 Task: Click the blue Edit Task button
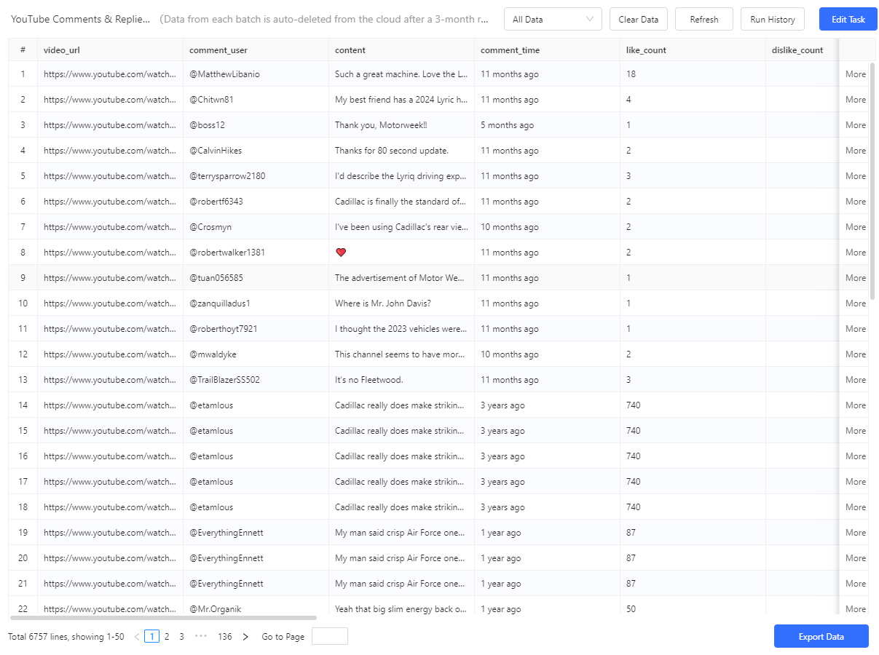coord(848,20)
